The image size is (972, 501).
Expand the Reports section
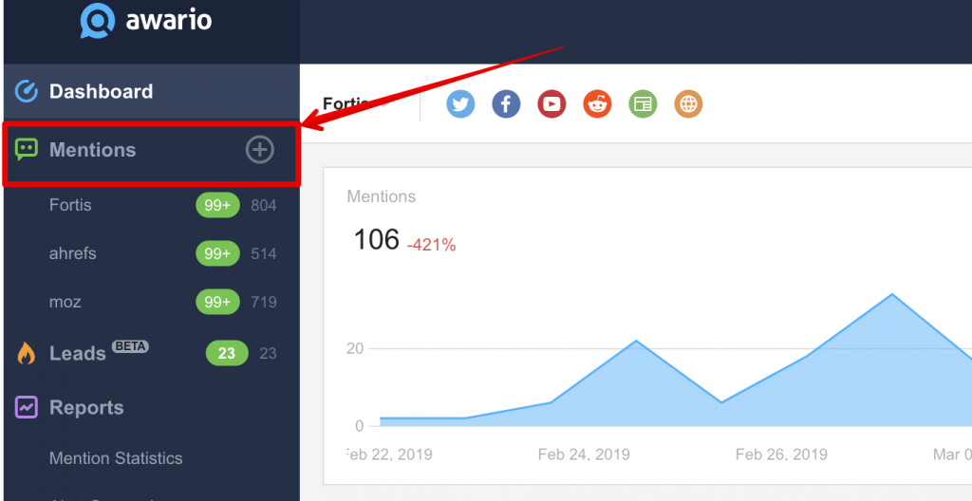pos(86,408)
